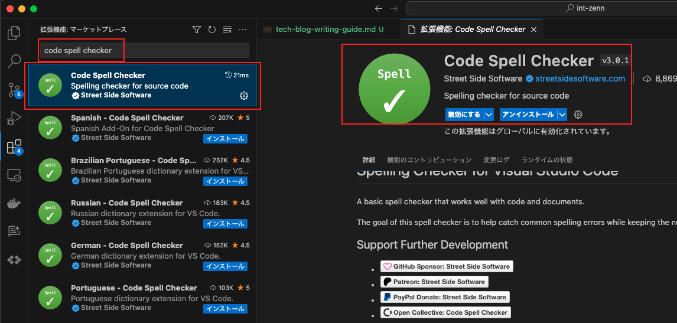This screenshot has height=323, width=677.
Task: Install the Portuguese - Code Spell Checker extension
Action: click(x=226, y=309)
